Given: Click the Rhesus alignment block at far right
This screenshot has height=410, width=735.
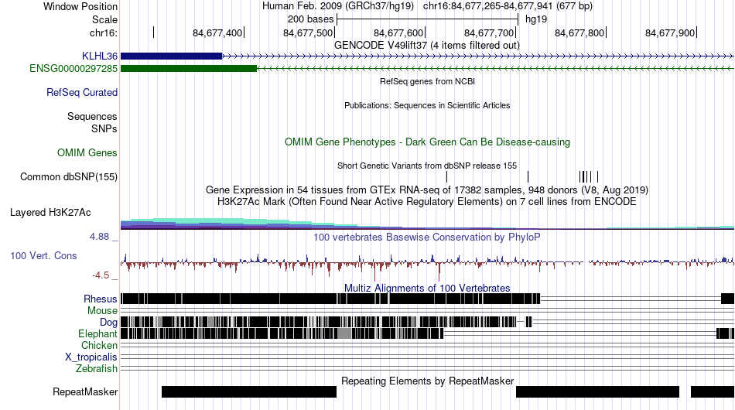Looking at the screenshot, I should pyautogui.click(x=727, y=299).
